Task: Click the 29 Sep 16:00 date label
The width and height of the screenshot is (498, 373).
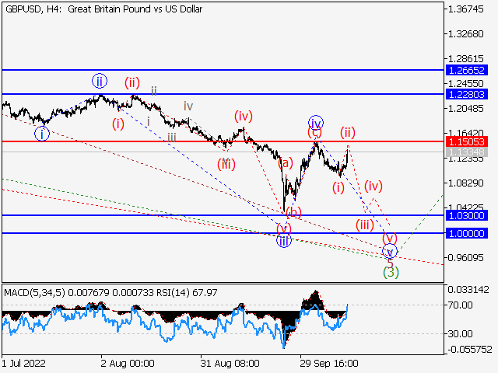Action: coord(329,363)
